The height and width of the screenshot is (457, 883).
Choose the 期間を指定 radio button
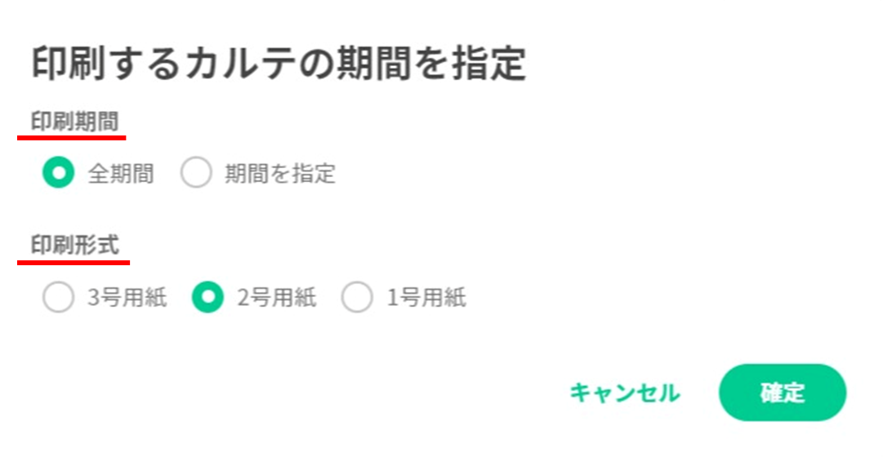[x=196, y=173]
